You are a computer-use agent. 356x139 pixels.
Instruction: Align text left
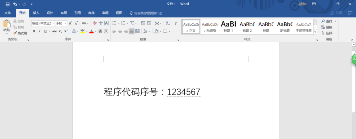(114, 31)
